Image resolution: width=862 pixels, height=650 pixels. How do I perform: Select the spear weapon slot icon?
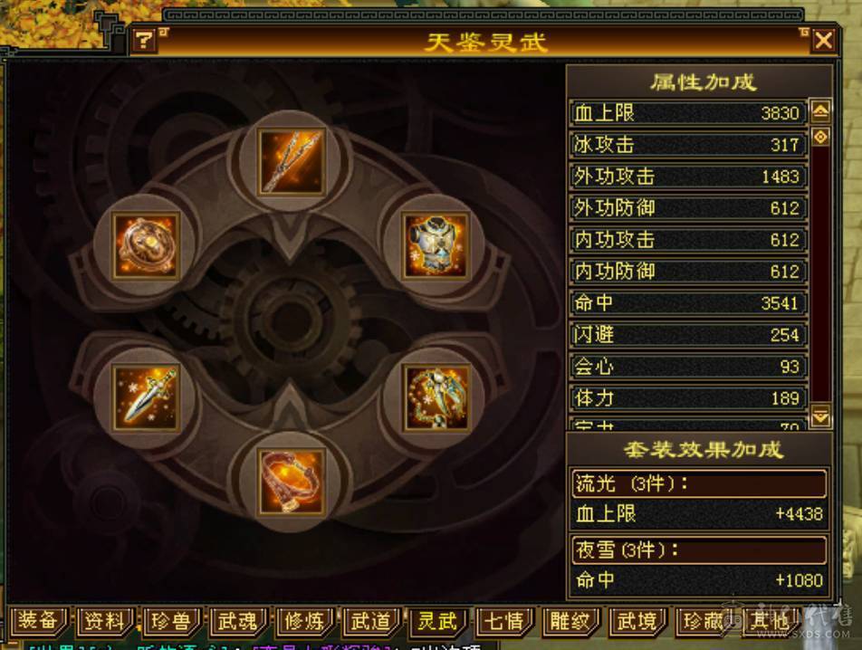[291, 161]
